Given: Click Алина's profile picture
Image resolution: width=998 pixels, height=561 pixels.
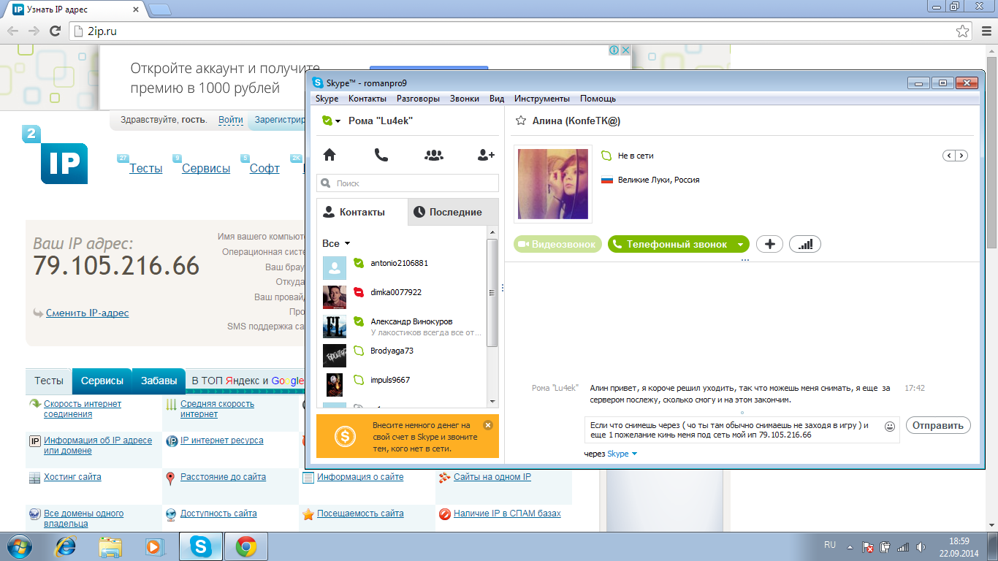Looking at the screenshot, I should pyautogui.click(x=553, y=184).
